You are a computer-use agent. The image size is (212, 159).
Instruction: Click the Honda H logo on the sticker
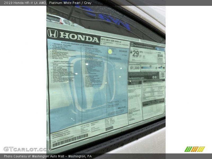tap(52, 33)
